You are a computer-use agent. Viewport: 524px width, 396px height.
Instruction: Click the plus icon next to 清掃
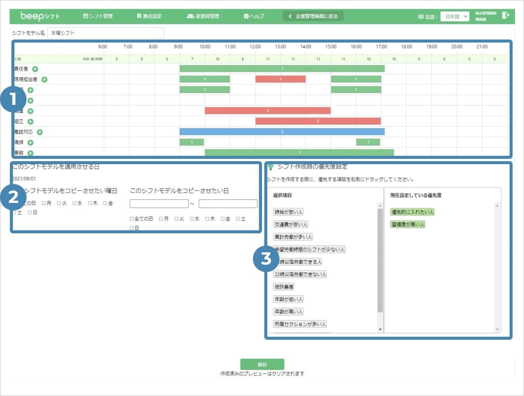30,143
